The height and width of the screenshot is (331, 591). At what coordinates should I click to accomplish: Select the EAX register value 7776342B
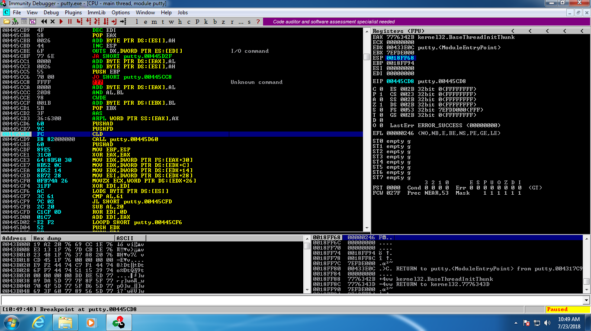point(400,37)
